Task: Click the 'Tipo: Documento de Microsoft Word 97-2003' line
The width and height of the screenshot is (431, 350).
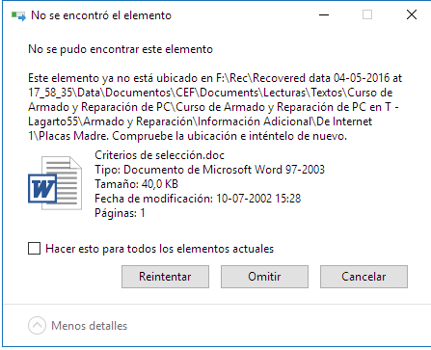Action: click(209, 170)
